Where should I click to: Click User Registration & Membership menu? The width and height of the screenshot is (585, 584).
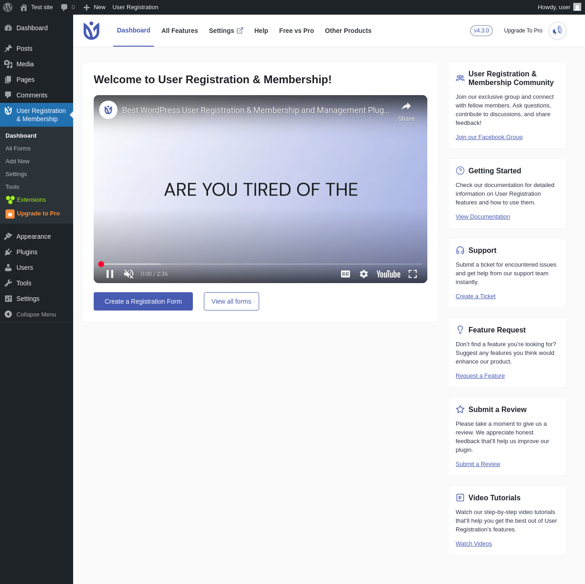point(37,115)
